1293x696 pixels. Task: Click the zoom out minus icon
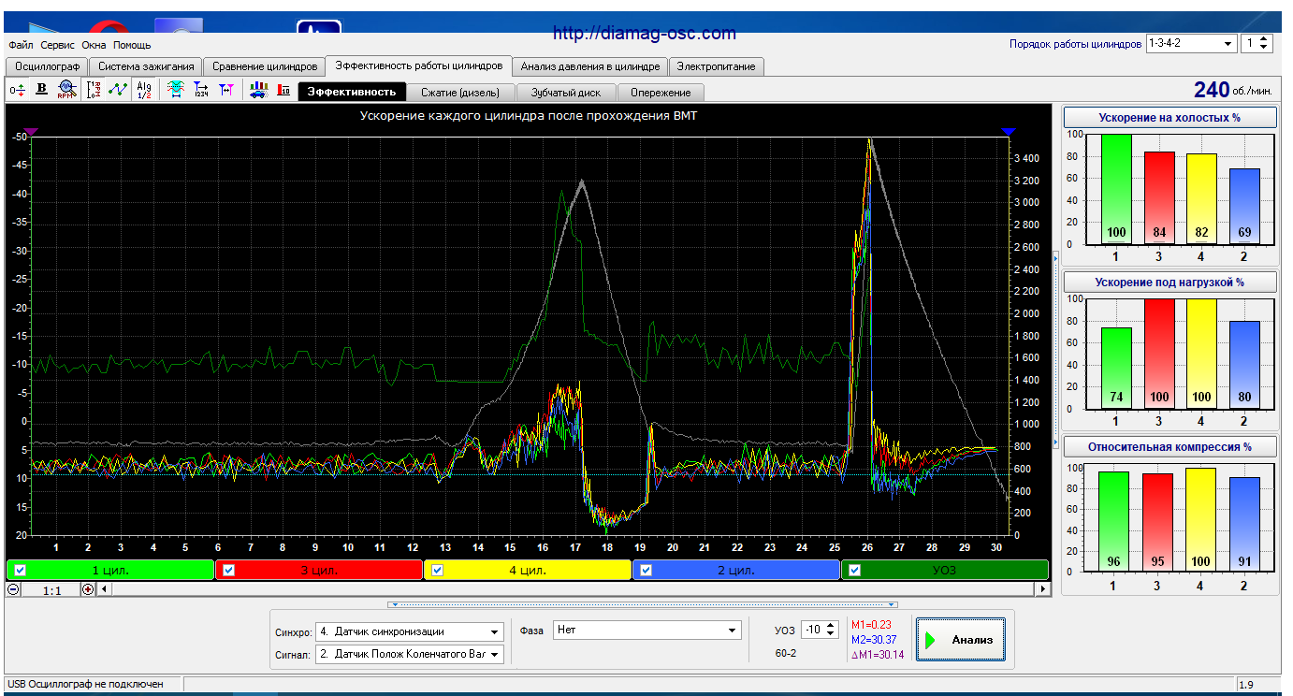13,589
